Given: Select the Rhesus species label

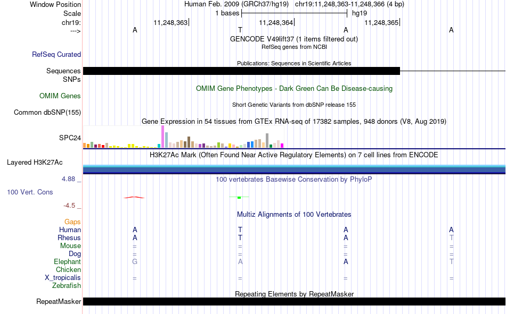Looking at the screenshot, I should (x=69, y=237).
